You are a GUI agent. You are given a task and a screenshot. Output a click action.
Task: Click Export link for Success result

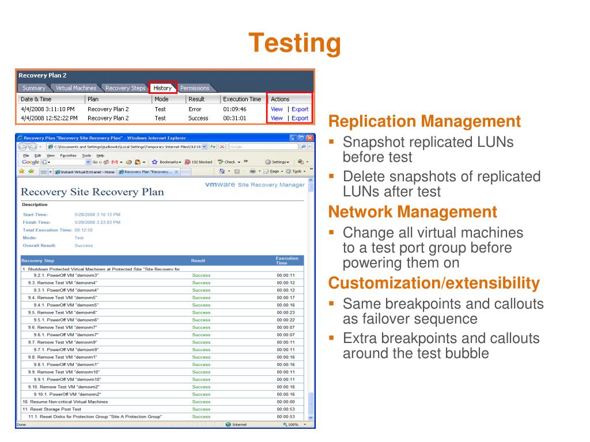click(300, 118)
